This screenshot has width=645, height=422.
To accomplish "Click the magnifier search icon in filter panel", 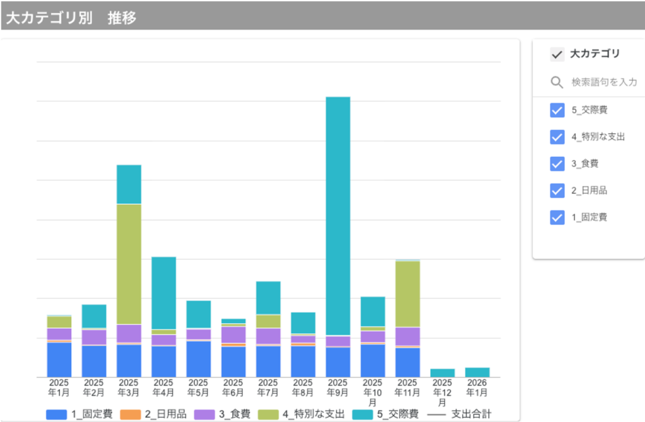I will tap(557, 83).
